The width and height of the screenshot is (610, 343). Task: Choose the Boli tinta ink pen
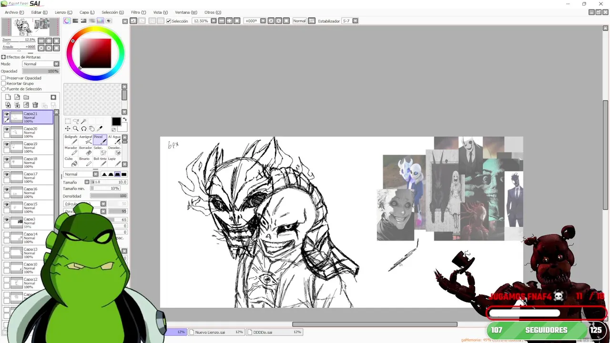click(x=100, y=161)
